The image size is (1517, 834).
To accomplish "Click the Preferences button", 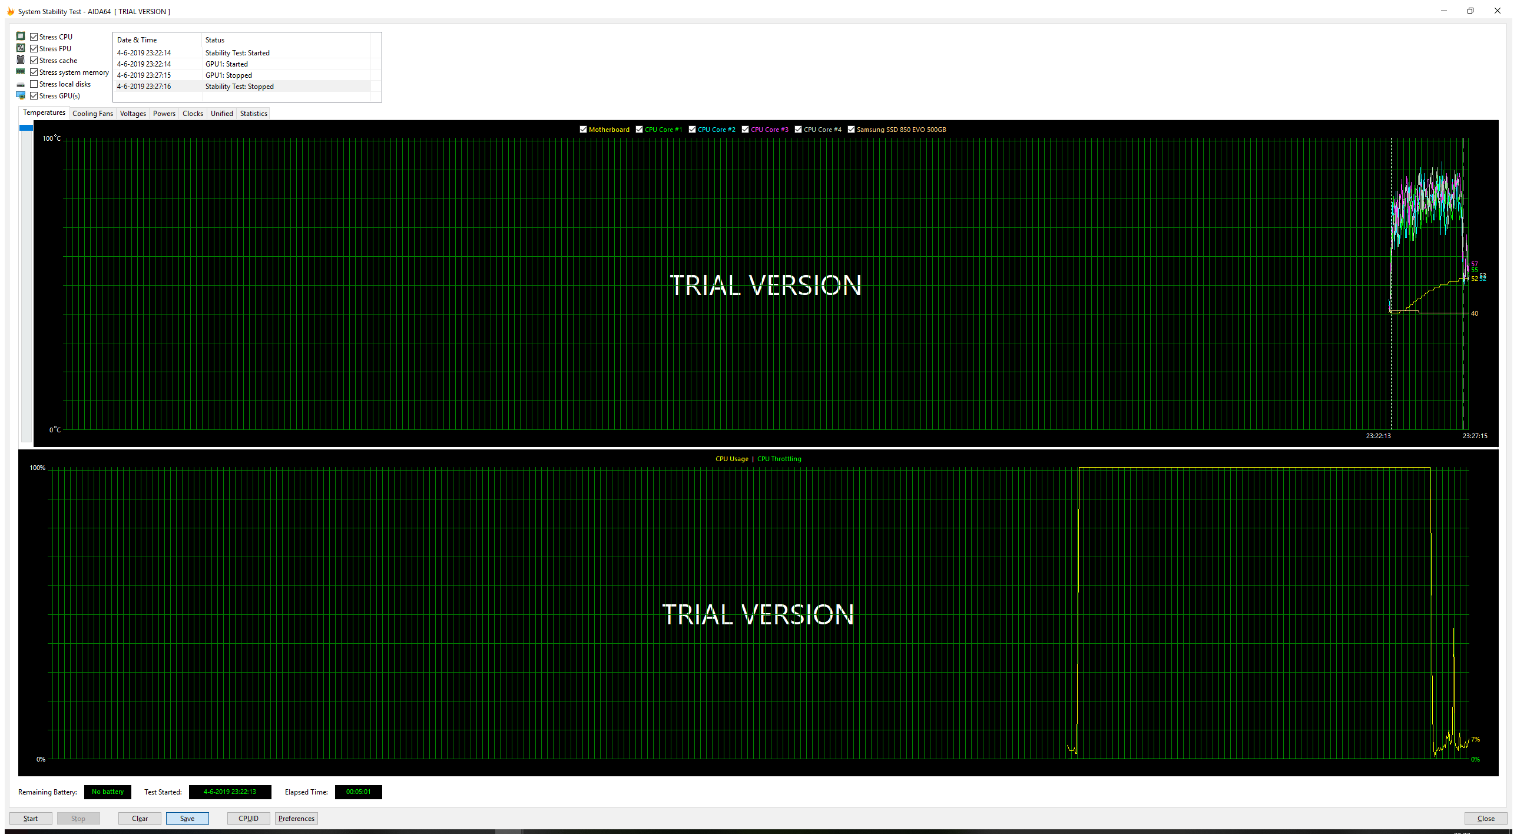I will click(296, 818).
